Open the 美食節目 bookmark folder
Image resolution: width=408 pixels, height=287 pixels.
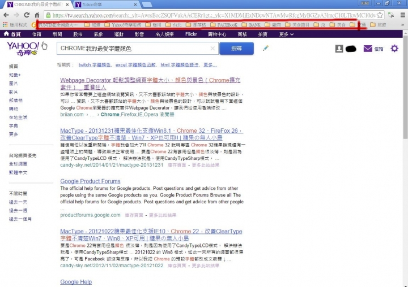click(297, 25)
